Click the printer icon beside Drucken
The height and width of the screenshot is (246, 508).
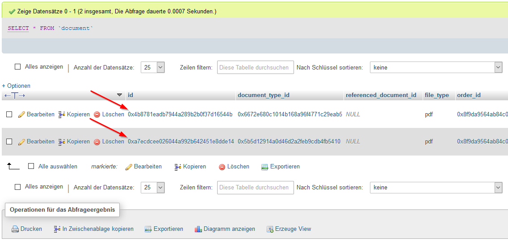point(15,229)
